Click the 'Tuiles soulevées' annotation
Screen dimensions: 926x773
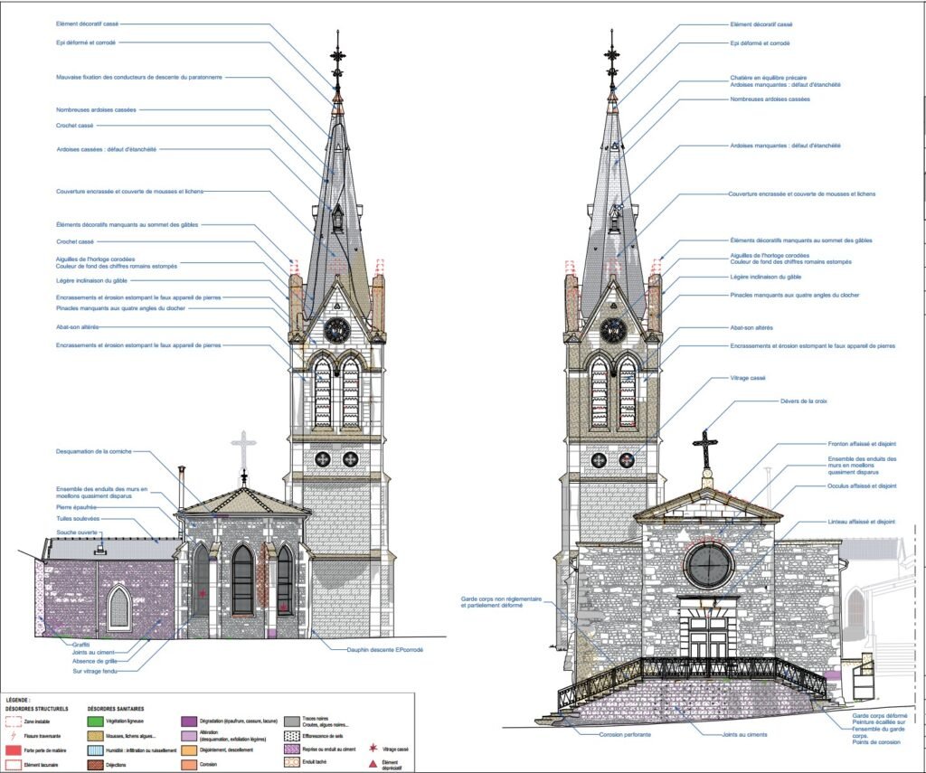point(78,518)
